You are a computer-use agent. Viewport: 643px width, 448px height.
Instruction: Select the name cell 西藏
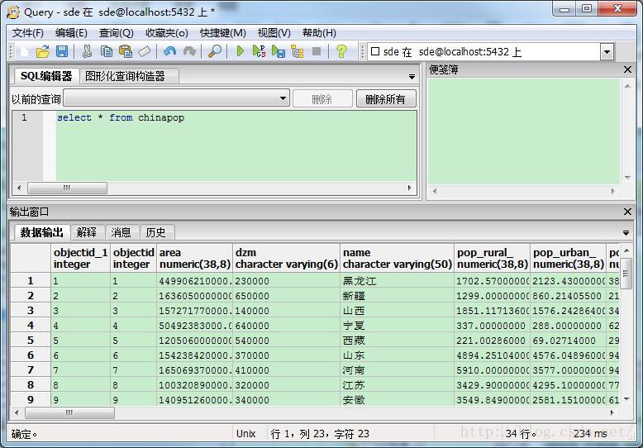[397, 341]
